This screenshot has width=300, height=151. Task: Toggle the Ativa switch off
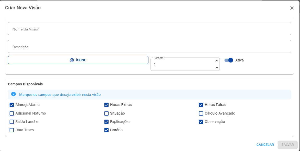(x=229, y=60)
